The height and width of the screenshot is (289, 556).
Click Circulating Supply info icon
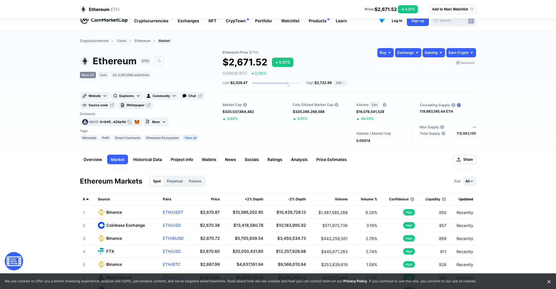pos(453,105)
